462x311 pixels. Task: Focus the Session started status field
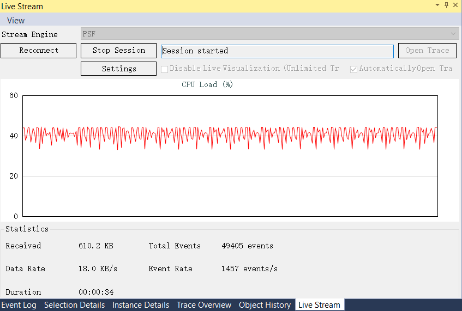[x=277, y=51]
